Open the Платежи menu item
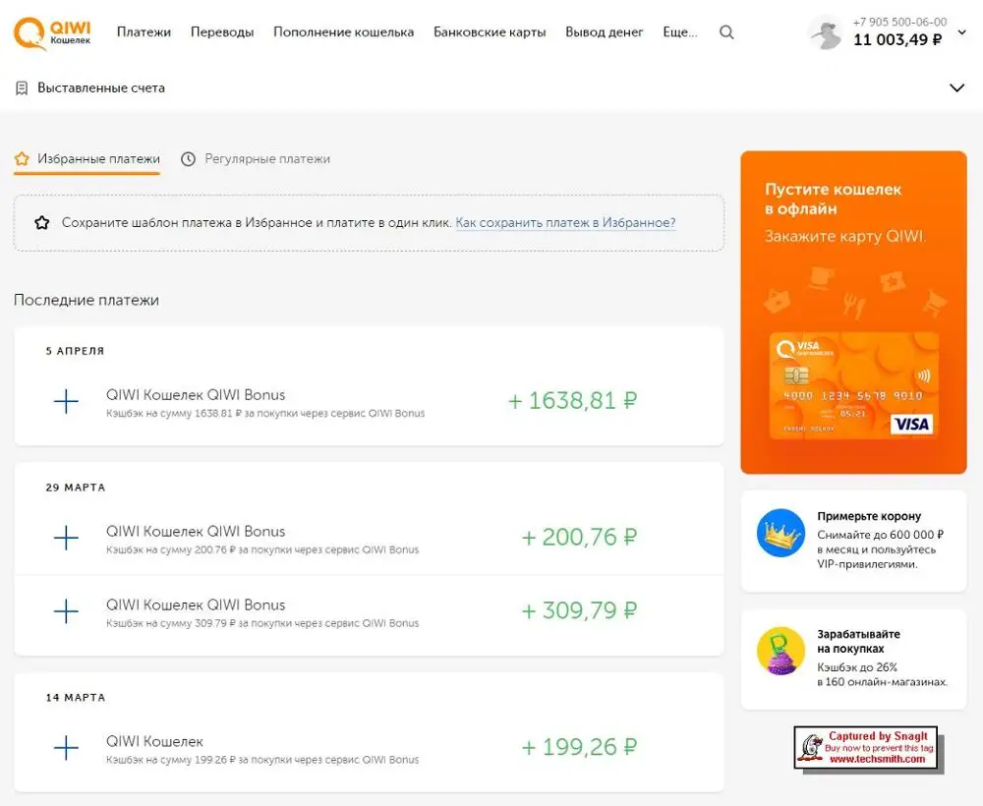The width and height of the screenshot is (983, 806). [144, 32]
